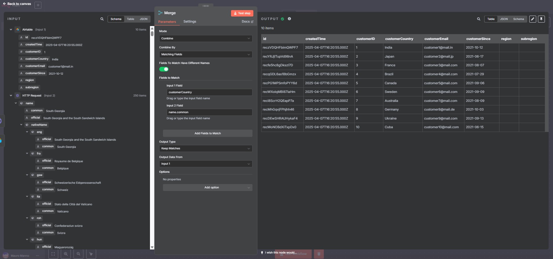Viewport: 553px width, 259px height.
Task: Click the trash delete icon at bottom
Action: click(x=319, y=254)
